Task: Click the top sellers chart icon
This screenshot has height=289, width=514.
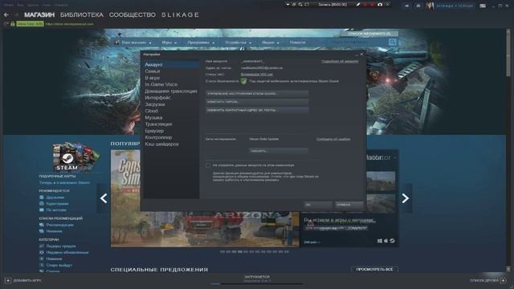Action: tap(42, 246)
